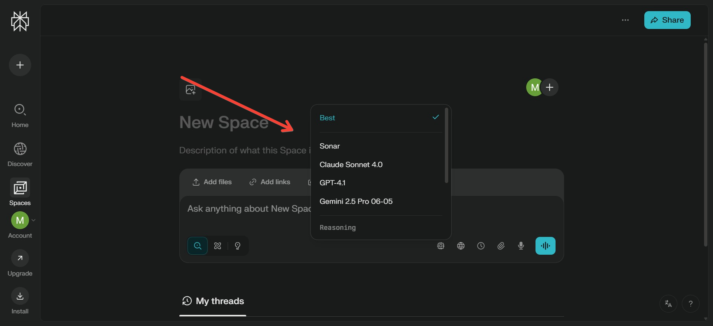The image size is (713, 326).
Task: Open the language translate button
Action: pos(668,304)
